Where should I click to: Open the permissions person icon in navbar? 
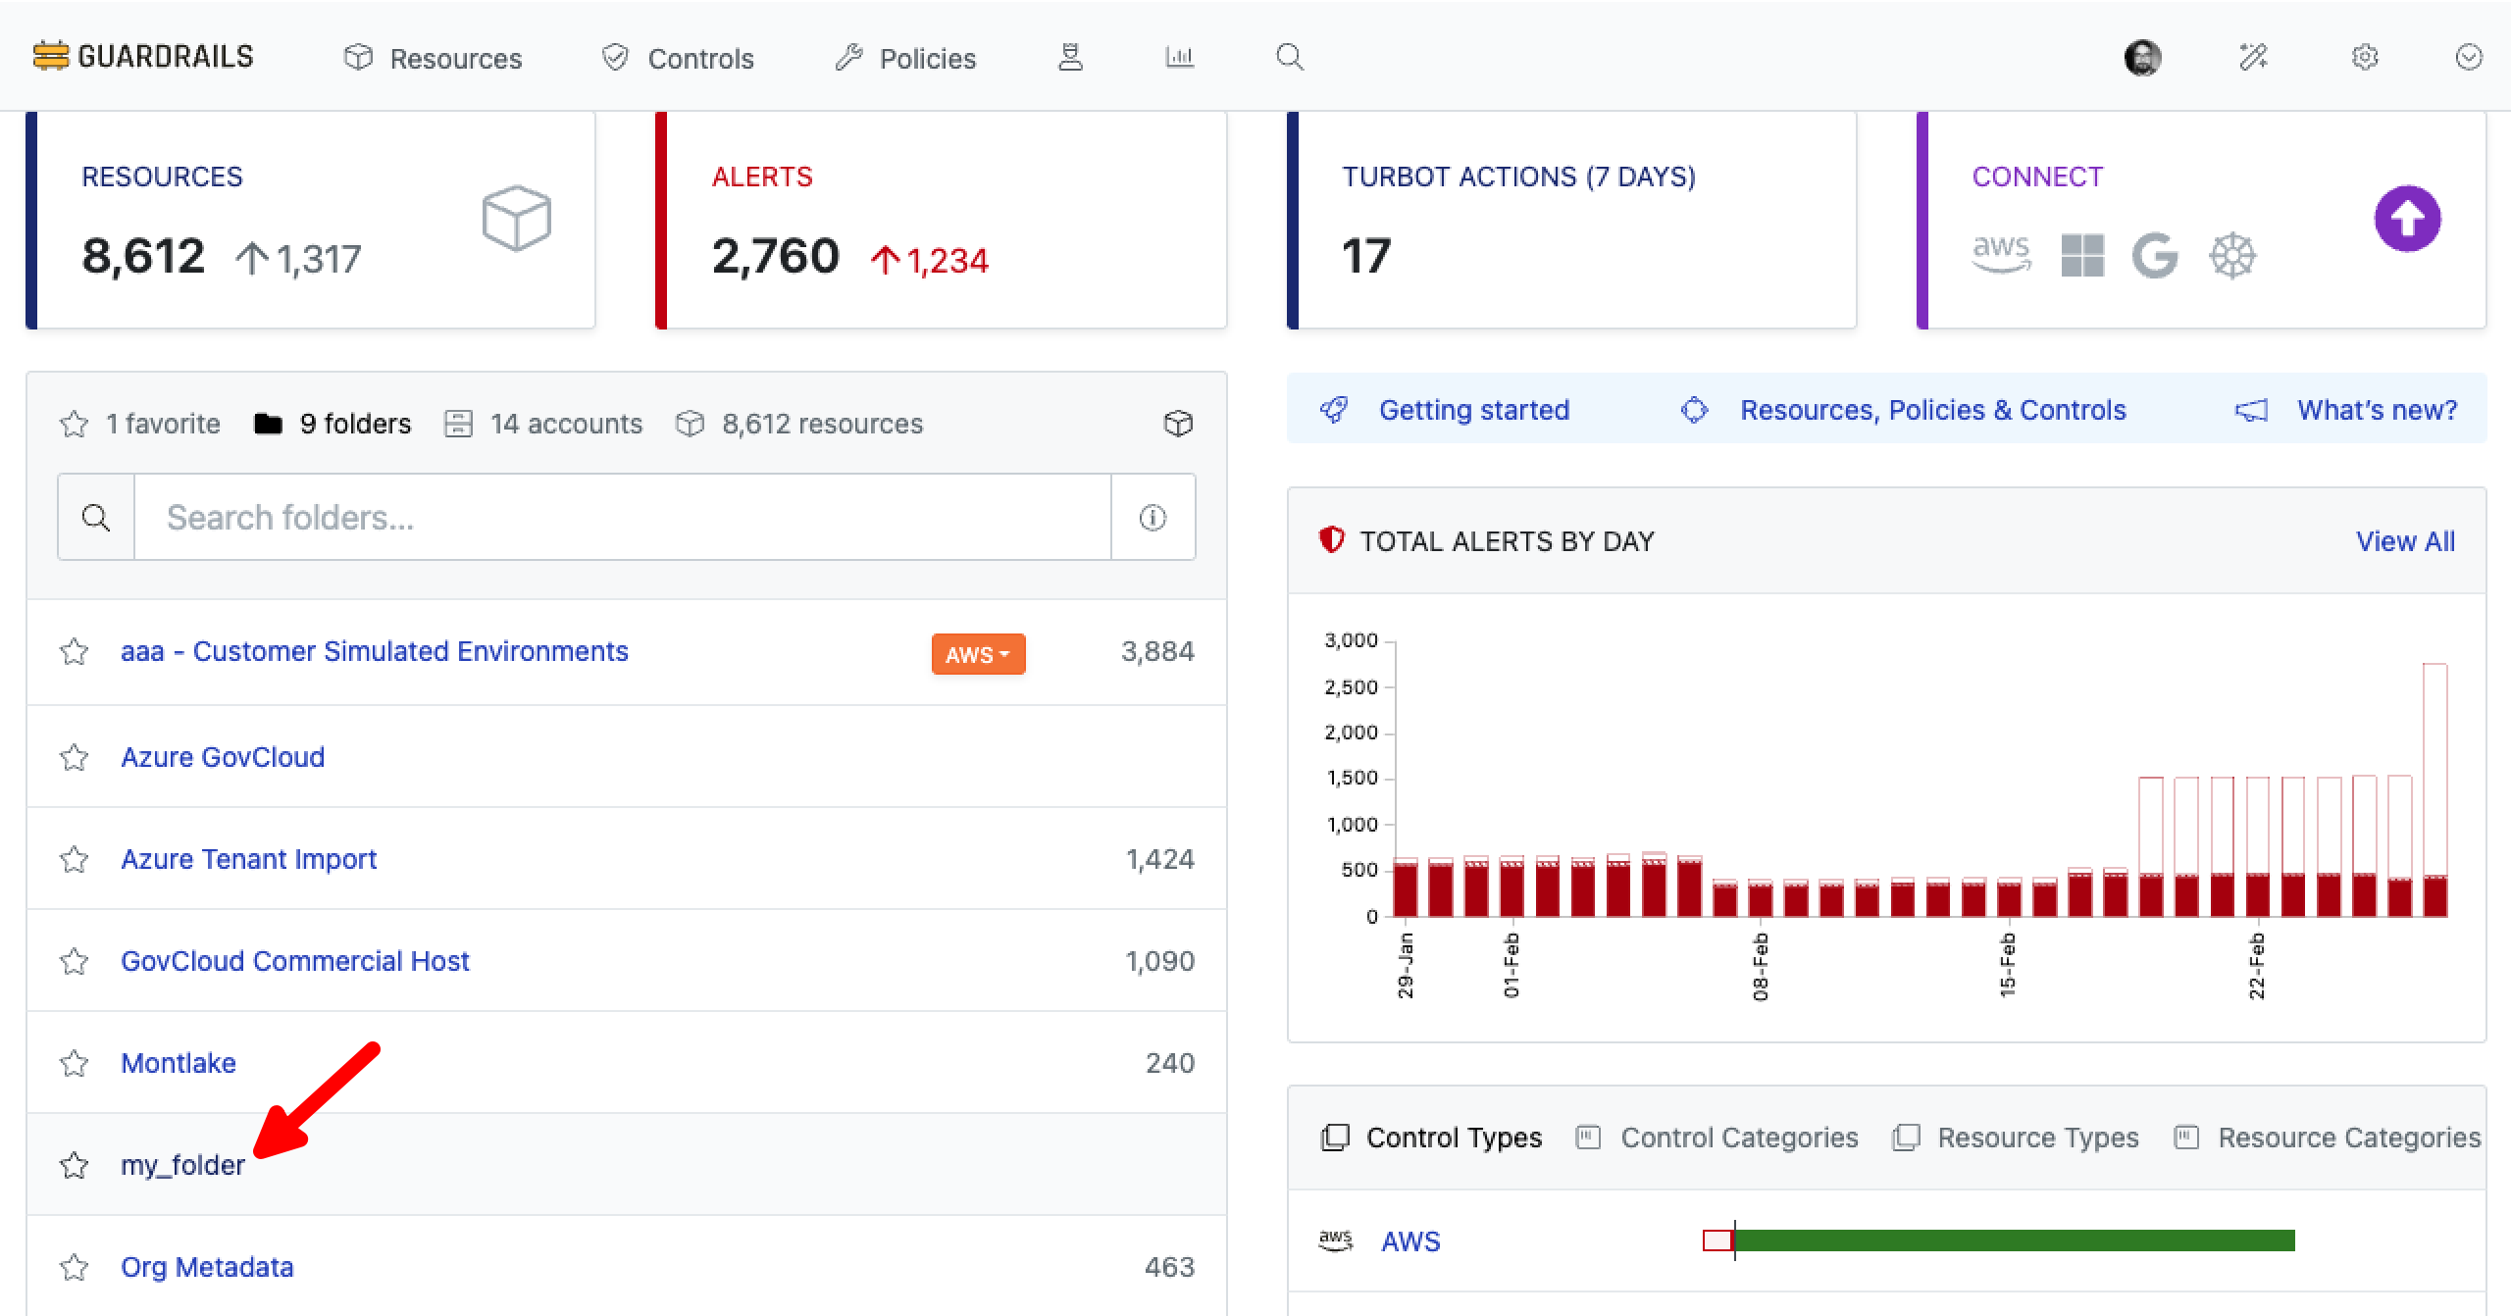point(1070,57)
